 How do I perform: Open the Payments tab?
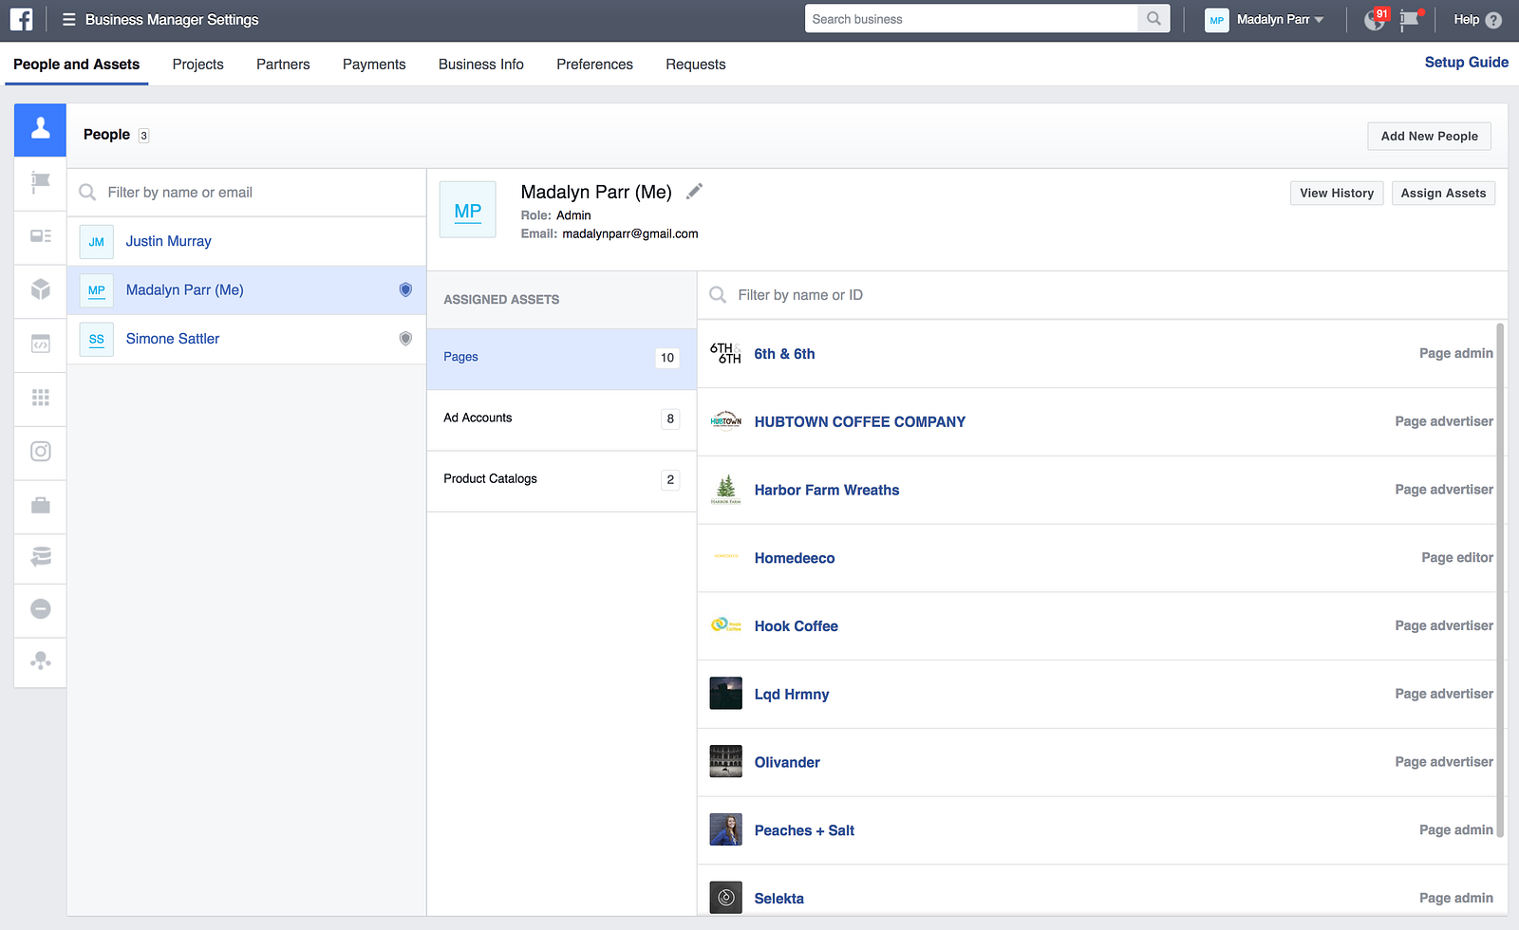point(374,65)
